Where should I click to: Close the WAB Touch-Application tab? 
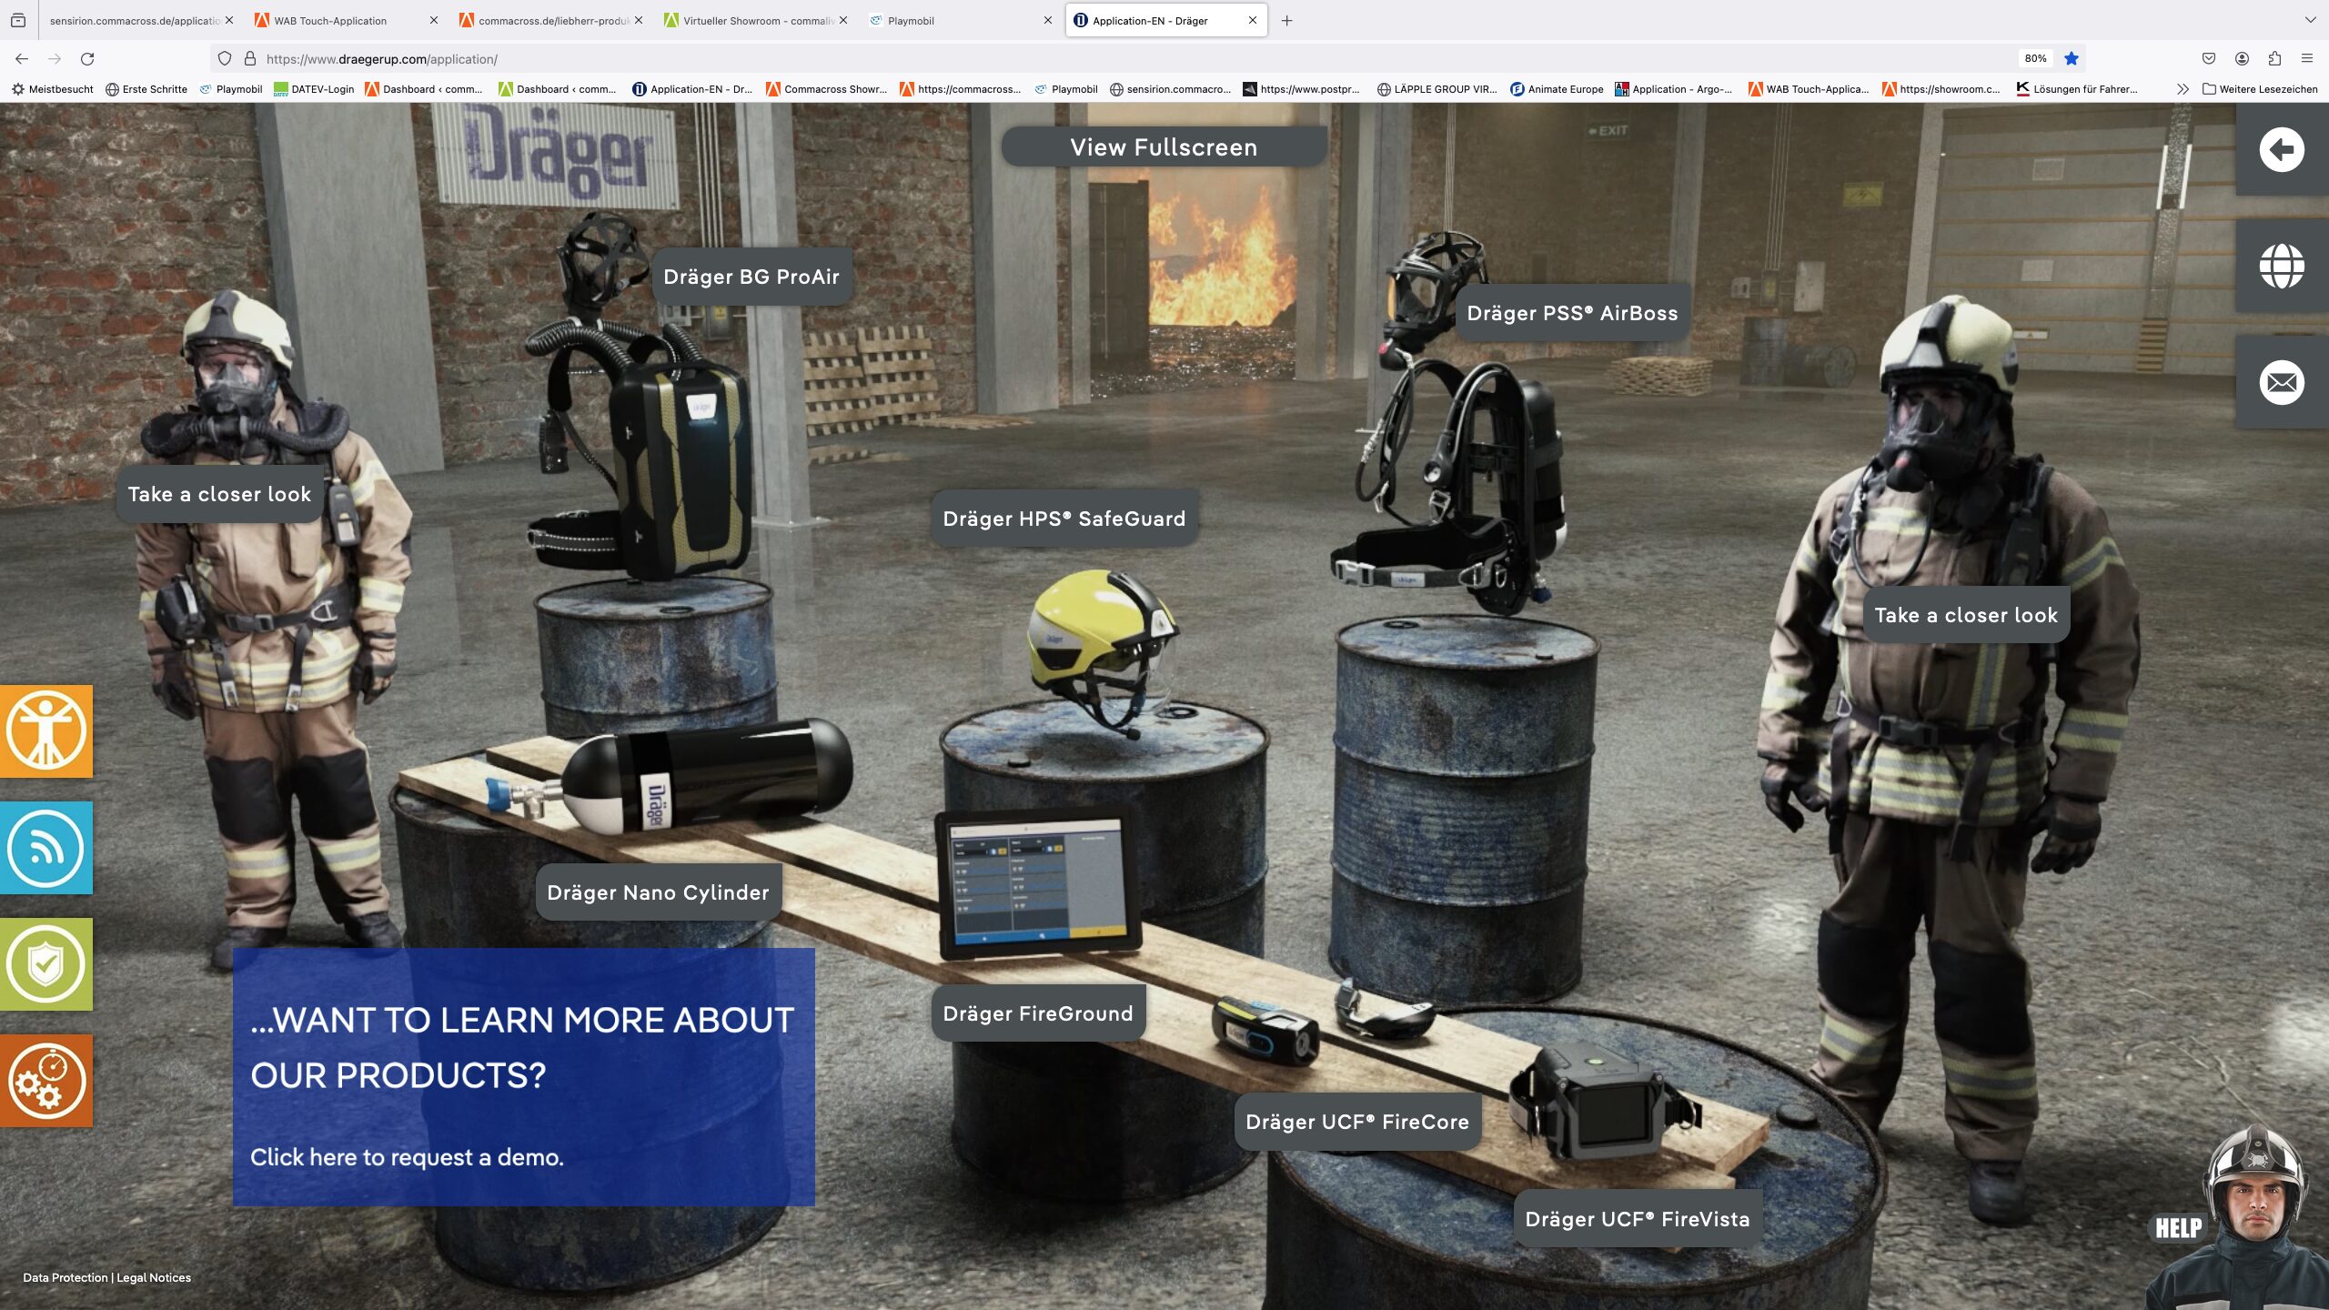click(x=433, y=20)
